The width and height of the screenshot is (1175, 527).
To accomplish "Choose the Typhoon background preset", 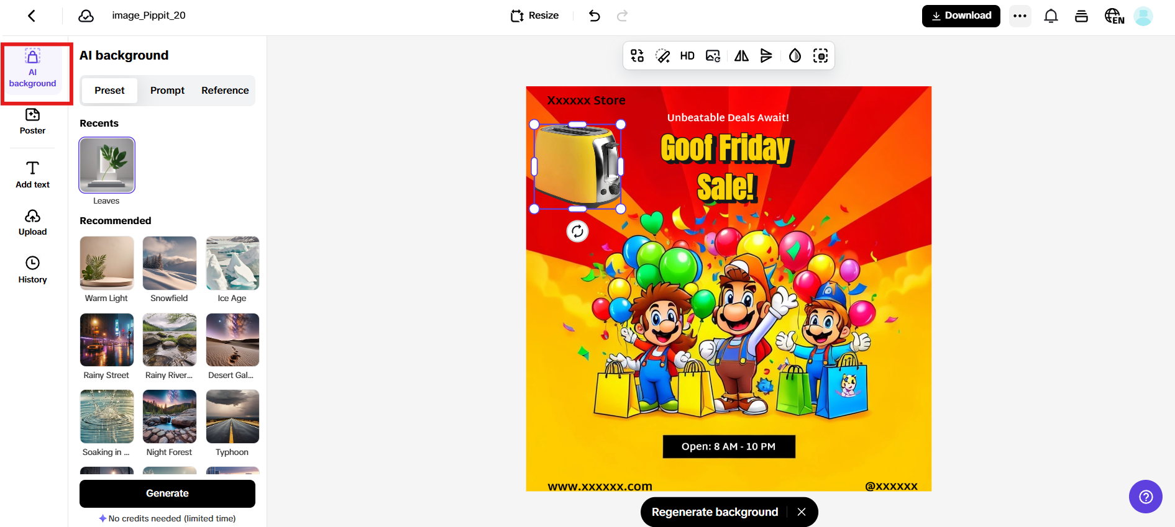I will tap(232, 417).
